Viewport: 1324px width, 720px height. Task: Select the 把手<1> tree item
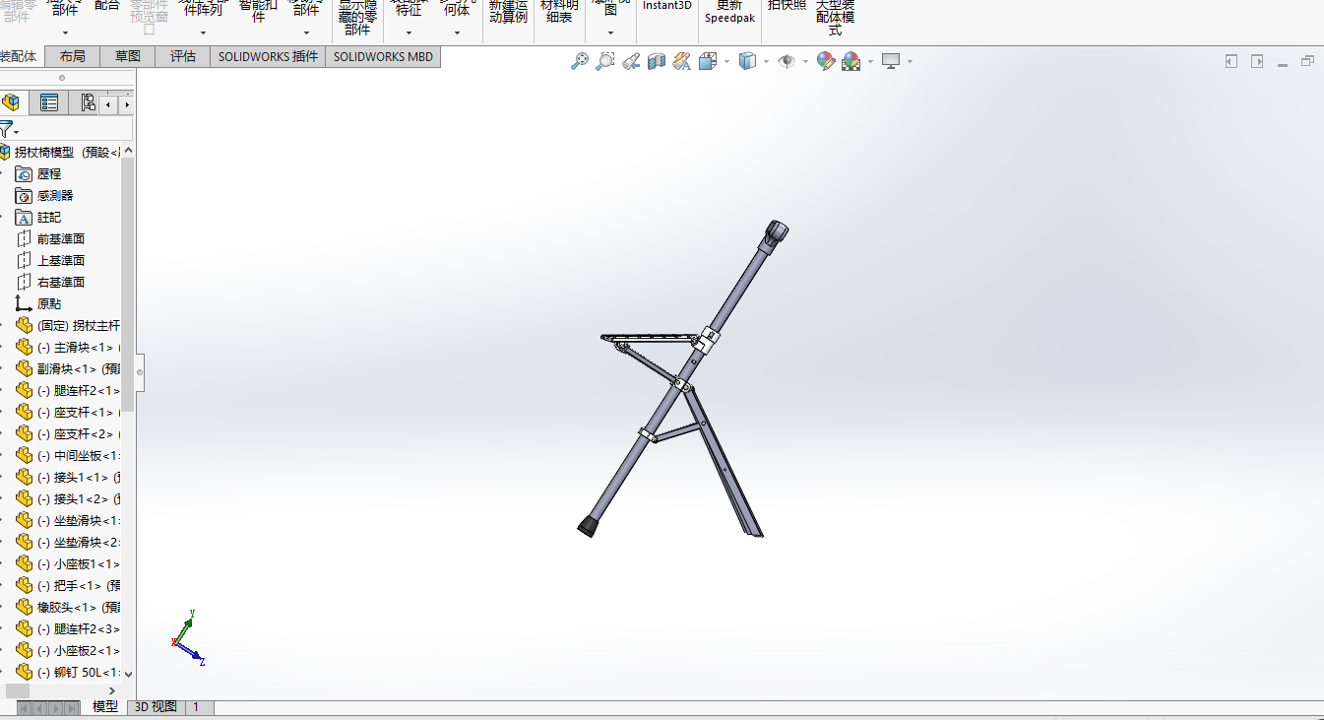tap(78, 585)
